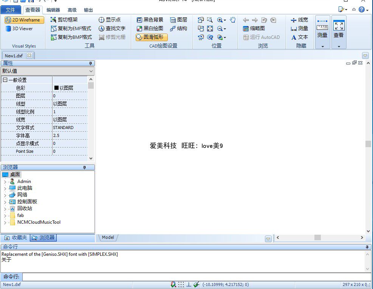Toggle 圆滑弧形 smooth arcs option
Screen dimensions: 373x289
tap(152, 37)
